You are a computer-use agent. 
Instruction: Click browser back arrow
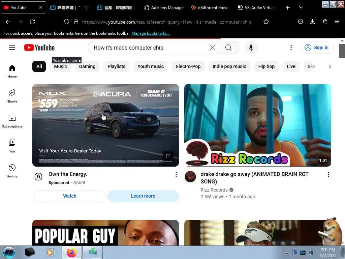coord(8,22)
